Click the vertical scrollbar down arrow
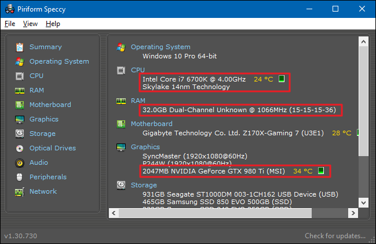Image resolution: width=376 pixels, height=244 pixels. pyautogui.click(x=363, y=203)
